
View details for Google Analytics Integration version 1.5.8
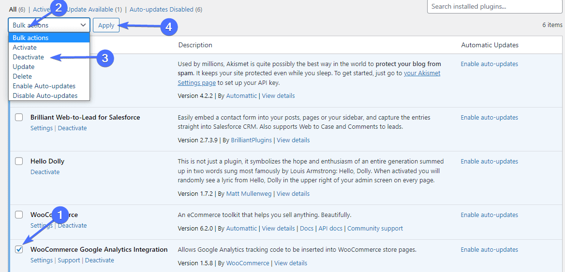point(291,263)
